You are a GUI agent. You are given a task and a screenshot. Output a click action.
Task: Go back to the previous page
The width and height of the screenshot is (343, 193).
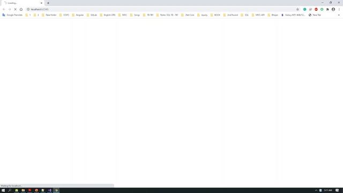tap(4, 10)
